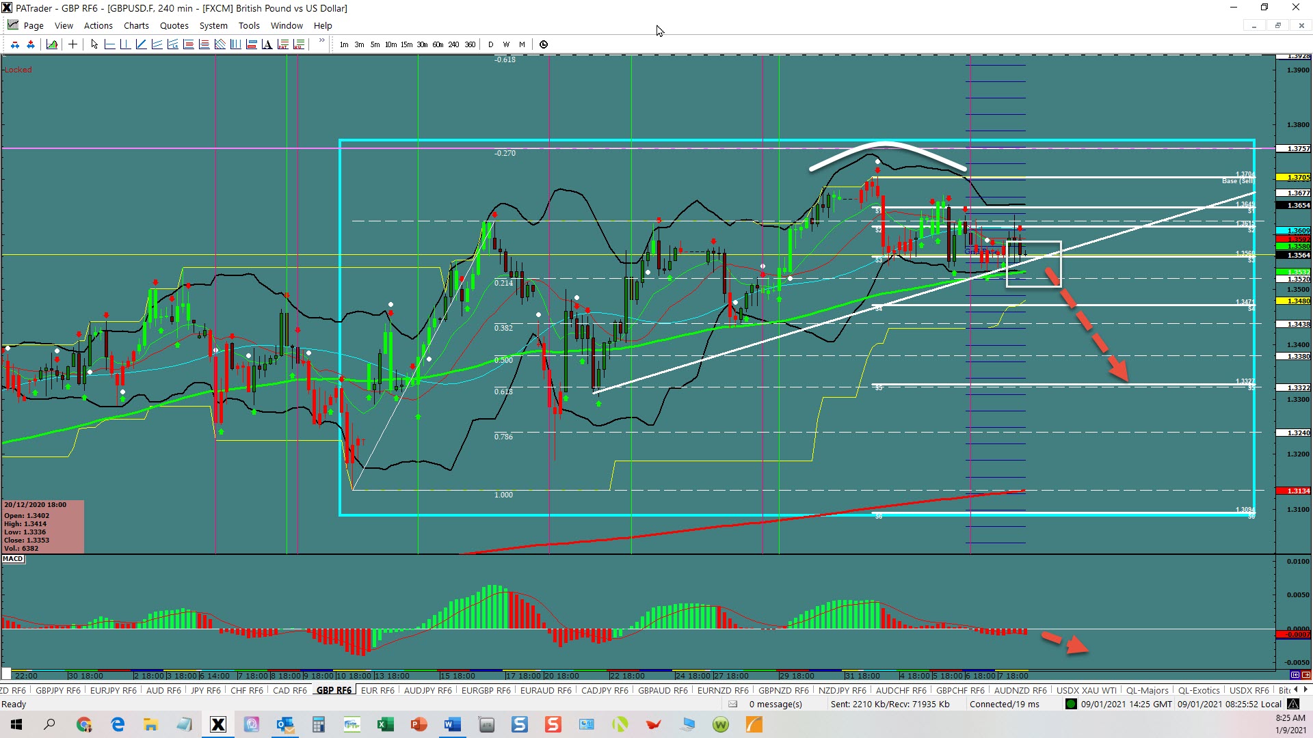
Task: Switch chart to 30m timeframe
Action: tap(423, 44)
